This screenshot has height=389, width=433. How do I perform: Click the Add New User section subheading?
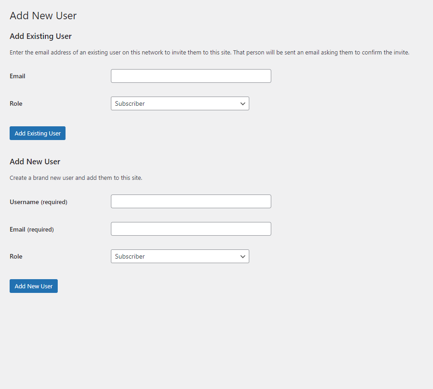35,162
